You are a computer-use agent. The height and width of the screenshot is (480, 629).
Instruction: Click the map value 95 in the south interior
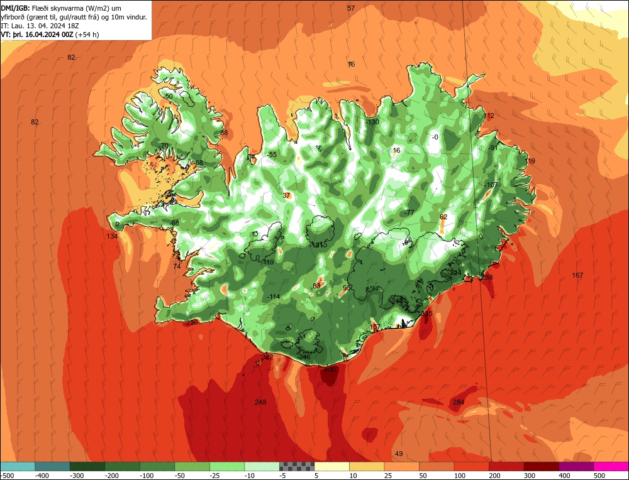[347, 288]
